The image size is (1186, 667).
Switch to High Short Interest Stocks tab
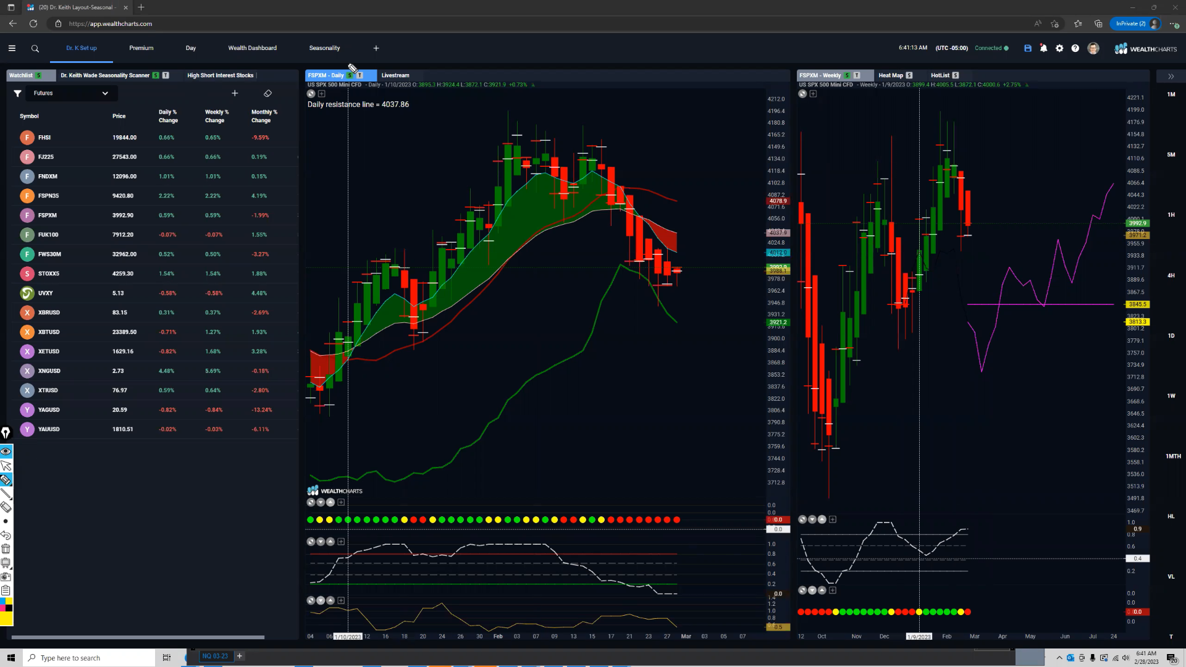(x=221, y=75)
